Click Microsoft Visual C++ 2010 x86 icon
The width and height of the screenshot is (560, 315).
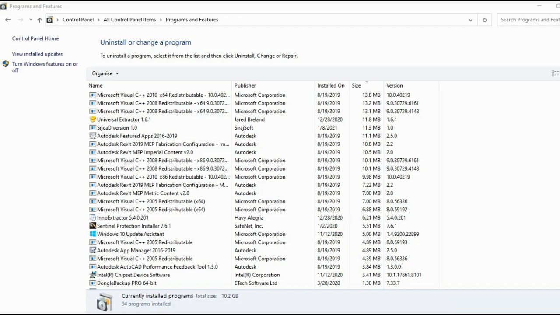tap(92, 177)
